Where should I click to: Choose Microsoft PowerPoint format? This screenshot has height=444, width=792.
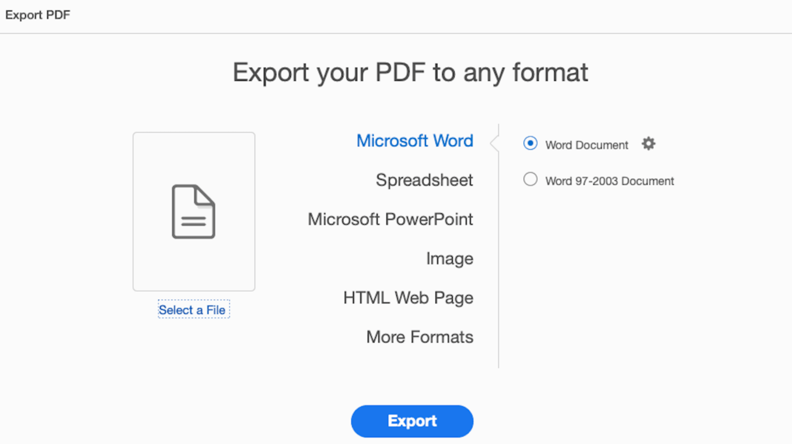pyautogui.click(x=390, y=219)
